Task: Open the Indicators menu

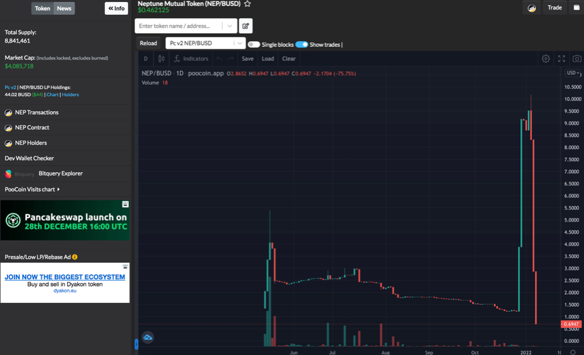Action: point(190,58)
